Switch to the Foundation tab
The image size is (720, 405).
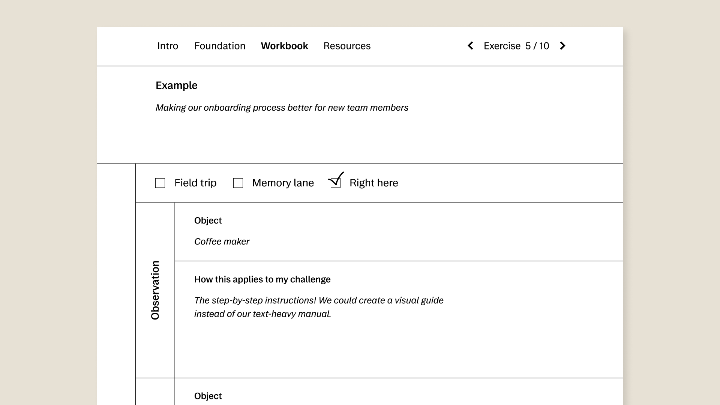(x=220, y=46)
